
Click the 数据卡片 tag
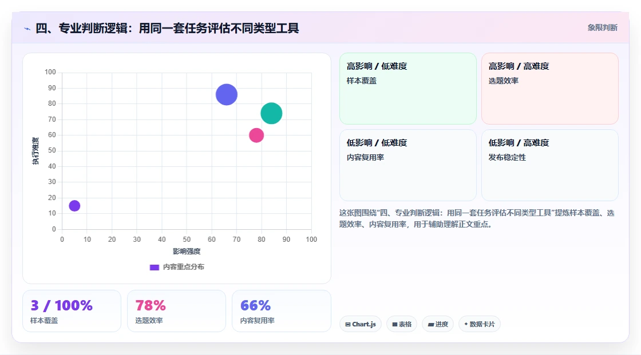click(480, 324)
